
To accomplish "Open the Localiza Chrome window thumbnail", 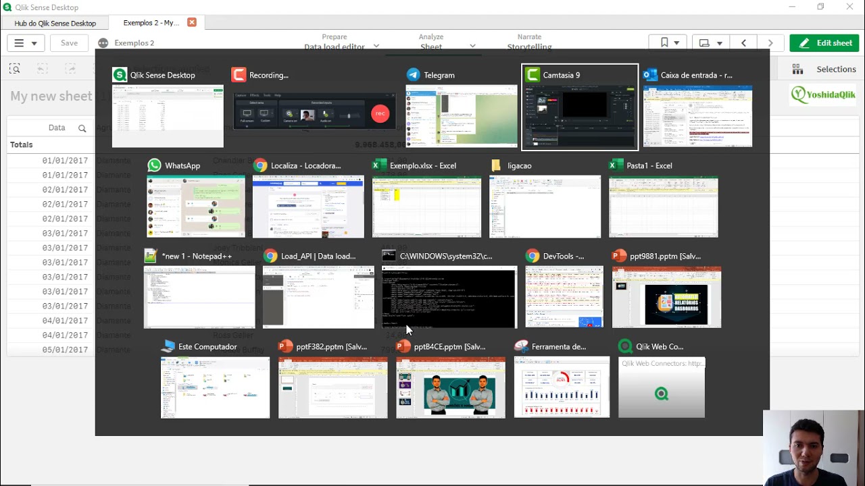I will point(308,207).
